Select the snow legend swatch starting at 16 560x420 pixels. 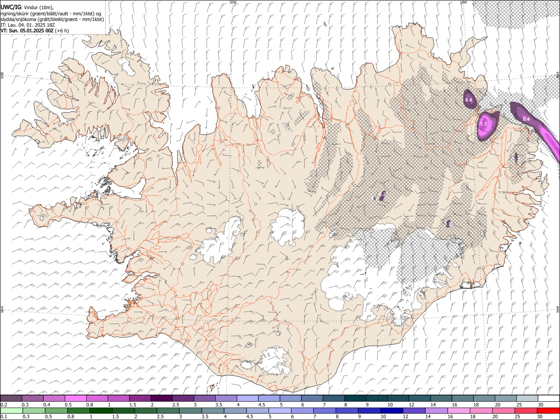[x=462, y=399]
